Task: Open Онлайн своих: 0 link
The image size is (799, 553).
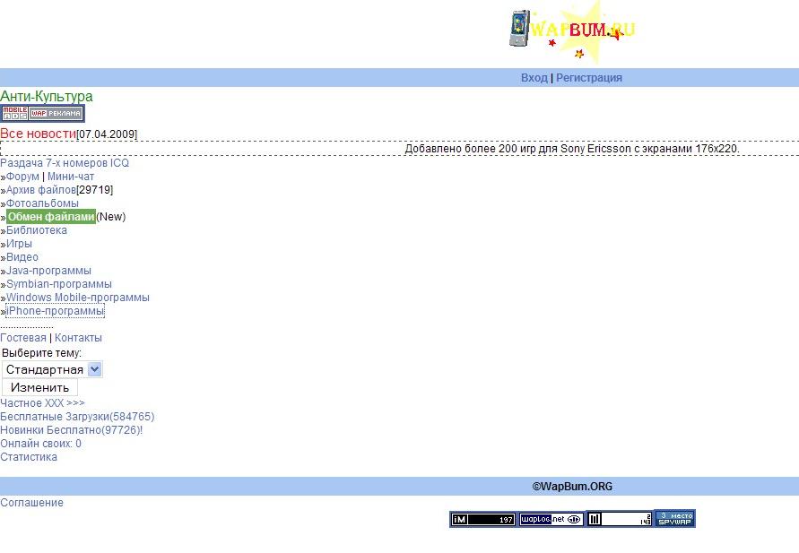Action: click(40, 444)
